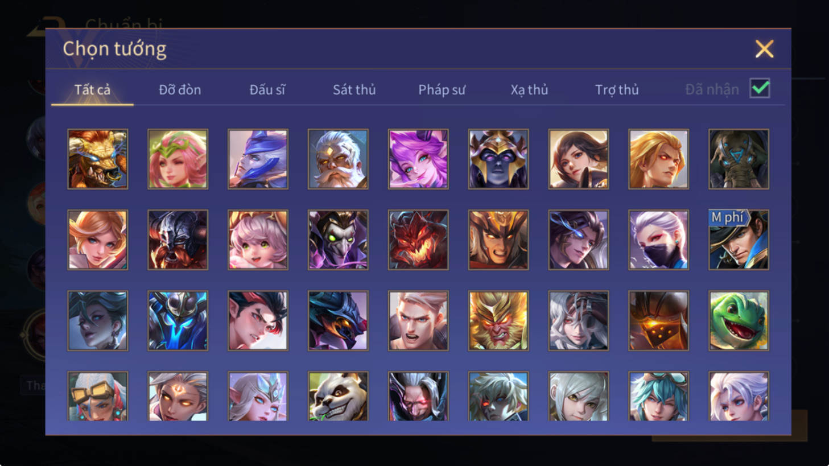
Task: Choose the elephant warrior hero portrait
Action: tap(739, 159)
